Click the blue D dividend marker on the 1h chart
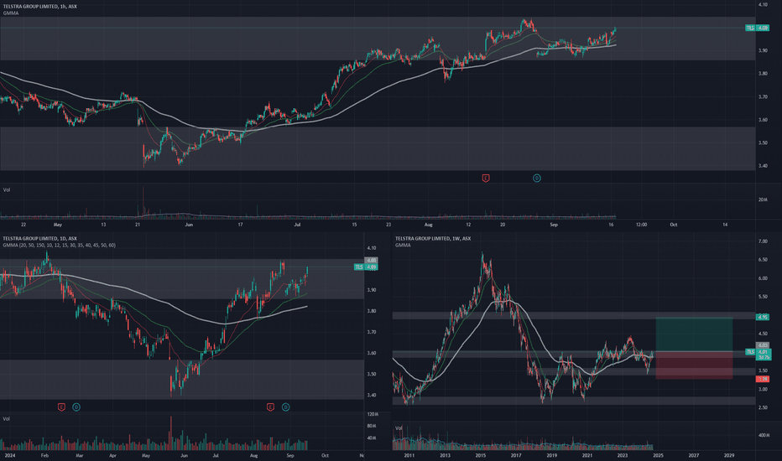The width and height of the screenshot is (782, 461). click(537, 178)
